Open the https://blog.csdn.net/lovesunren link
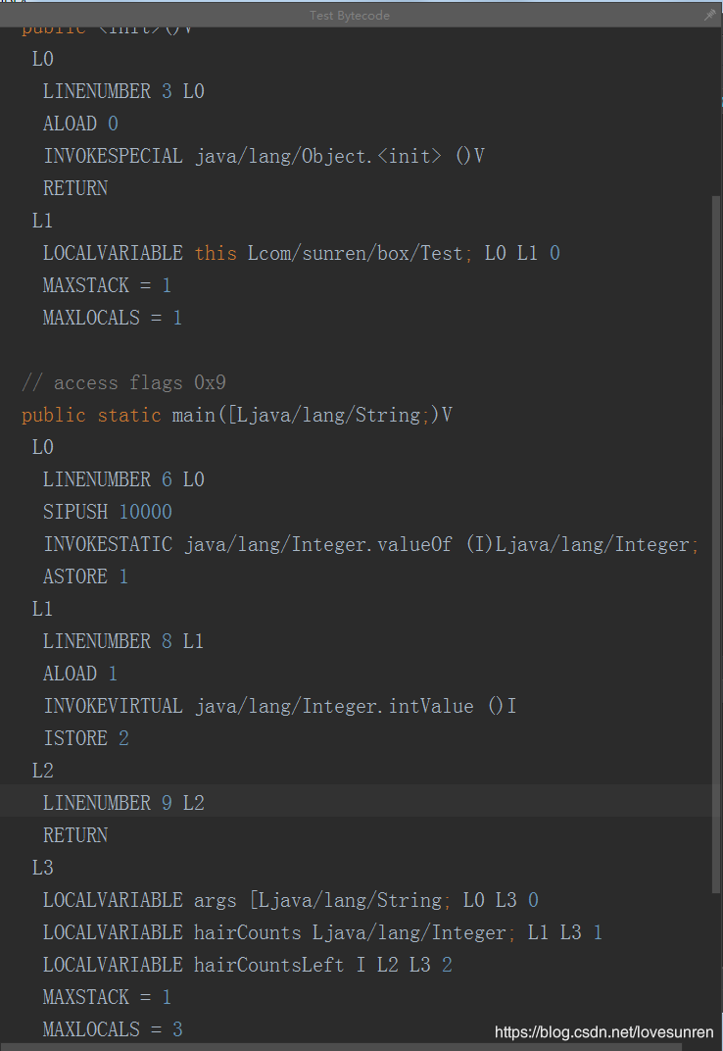The image size is (723, 1051). click(603, 1032)
